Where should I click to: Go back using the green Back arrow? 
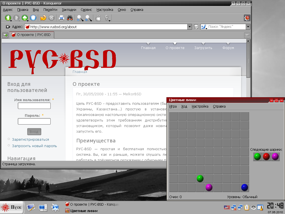tap(8, 18)
